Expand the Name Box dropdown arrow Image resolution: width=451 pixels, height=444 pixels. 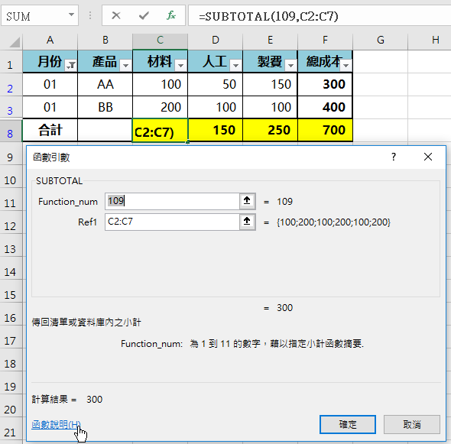[x=71, y=15]
